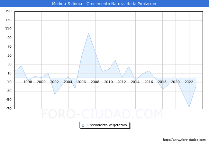
Task: Click the 2011 local peak point
Action: (115, 60)
